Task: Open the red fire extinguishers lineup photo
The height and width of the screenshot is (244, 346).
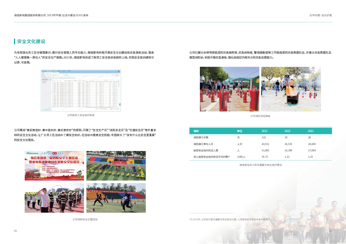Action: [x=229, y=89]
